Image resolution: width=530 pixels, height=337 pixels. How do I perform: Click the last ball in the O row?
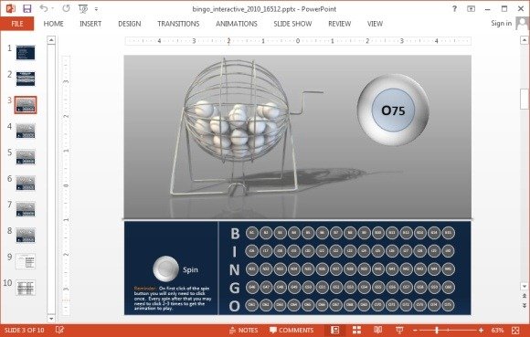coord(448,305)
